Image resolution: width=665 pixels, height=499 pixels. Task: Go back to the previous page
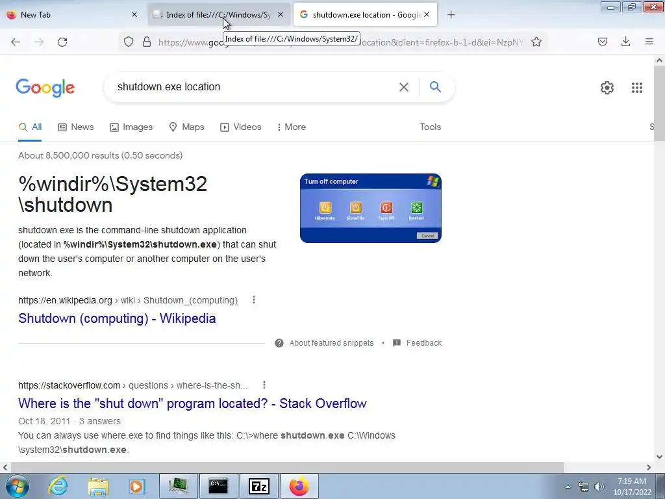(x=16, y=42)
